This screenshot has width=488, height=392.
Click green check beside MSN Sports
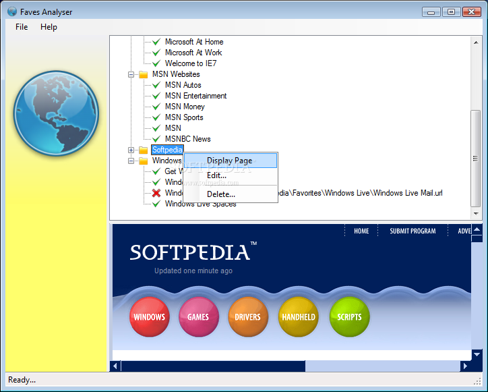pos(156,117)
